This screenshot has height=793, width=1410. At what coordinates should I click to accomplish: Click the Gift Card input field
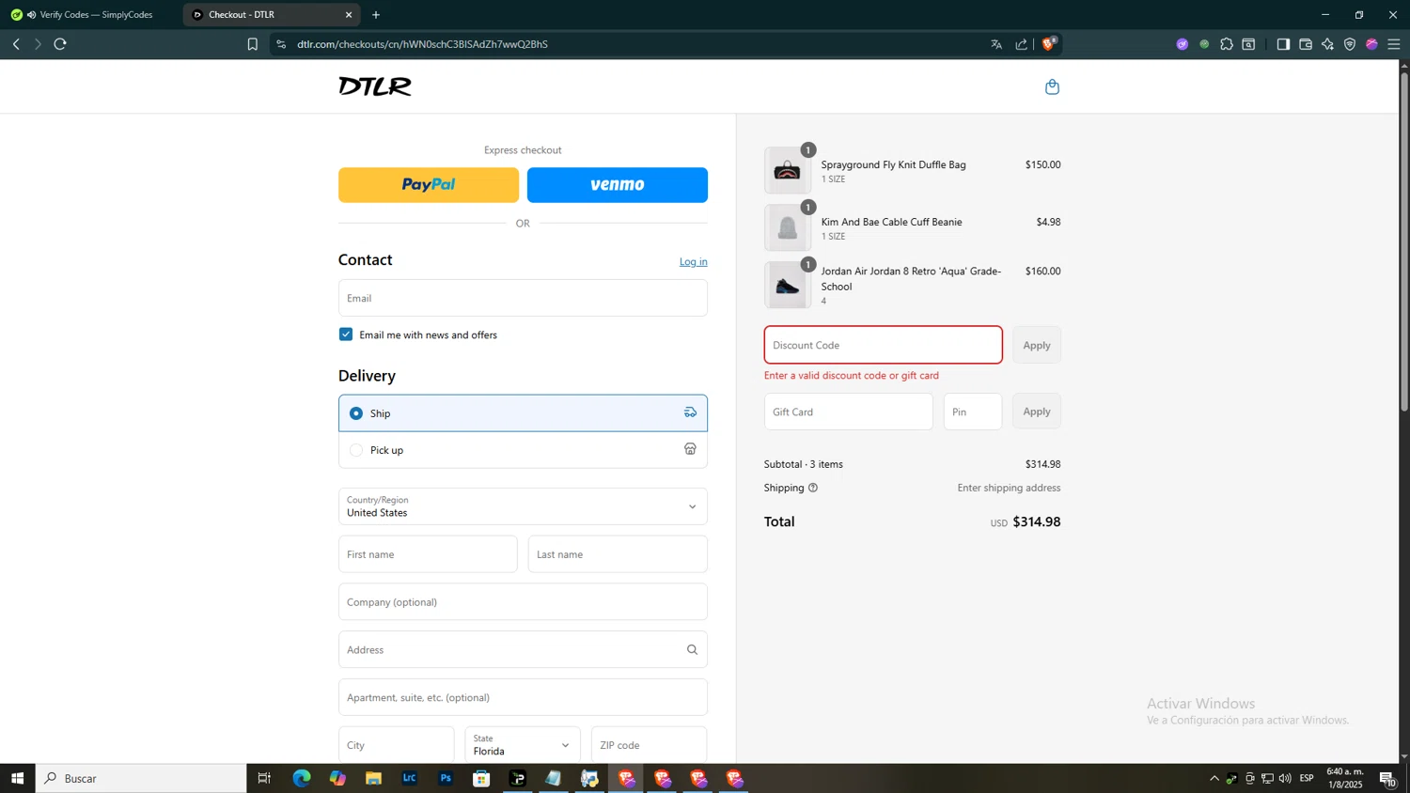coord(849,412)
